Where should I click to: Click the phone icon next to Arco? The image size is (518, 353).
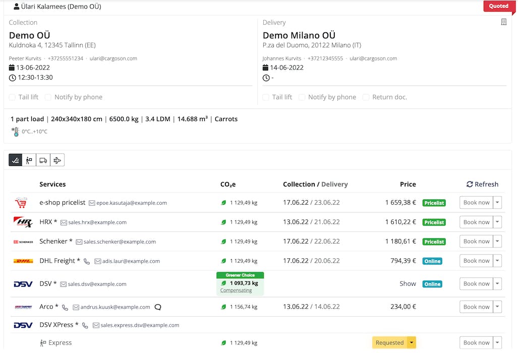[x=65, y=307]
